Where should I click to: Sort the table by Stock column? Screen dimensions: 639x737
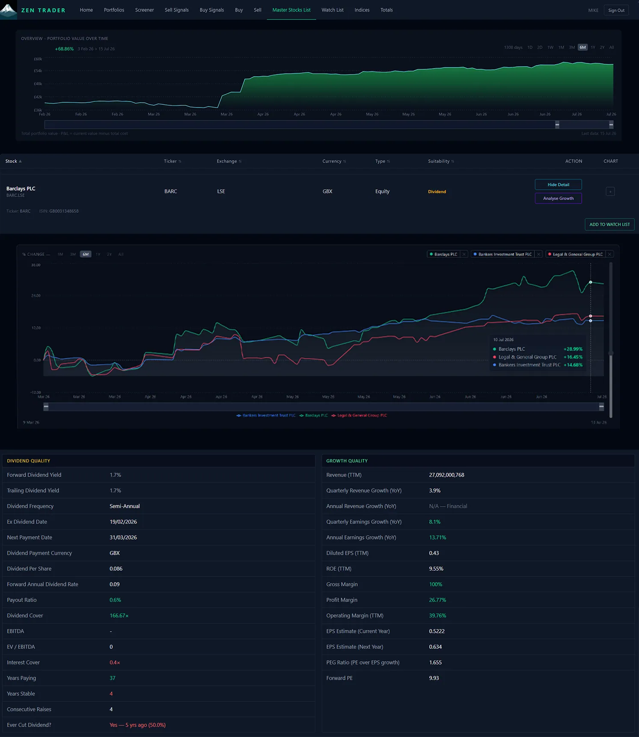click(x=13, y=161)
